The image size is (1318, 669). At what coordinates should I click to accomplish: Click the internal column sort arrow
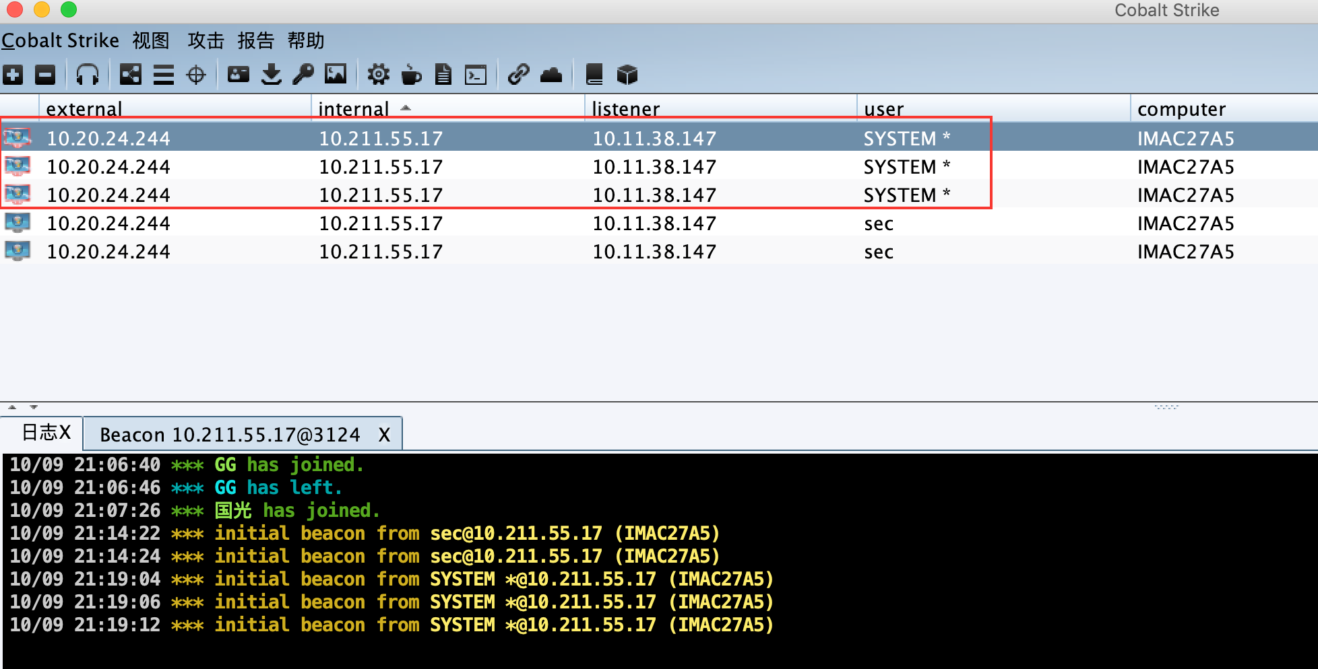click(406, 108)
